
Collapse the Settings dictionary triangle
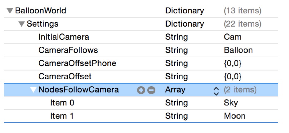(21, 24)
